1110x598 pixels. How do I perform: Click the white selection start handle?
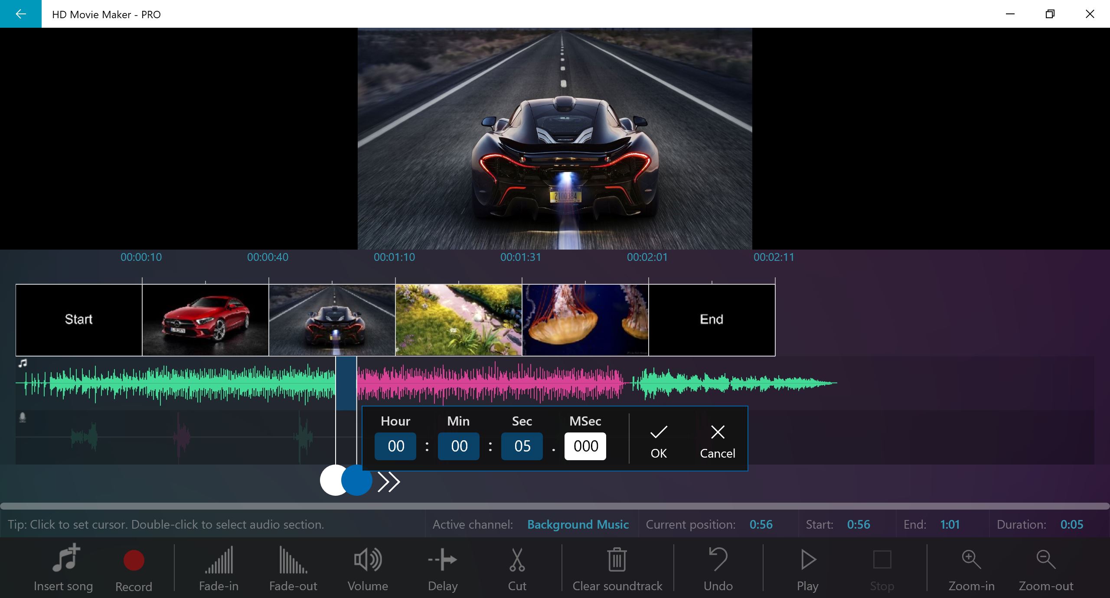coord(330,480)
